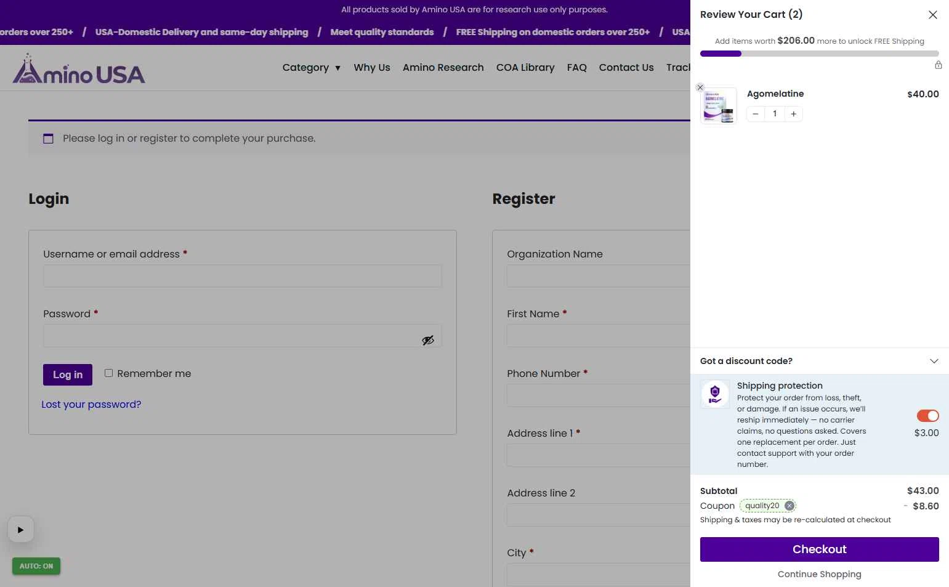The height and width of the screenshot is (587, 949).
Task: Click the Log in button
Action: pos(68,374)
